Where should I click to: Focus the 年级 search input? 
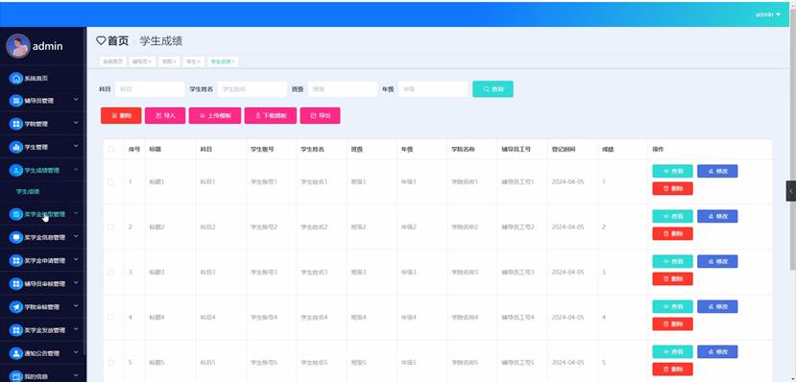pyautogui.click(x=433, y=88)
